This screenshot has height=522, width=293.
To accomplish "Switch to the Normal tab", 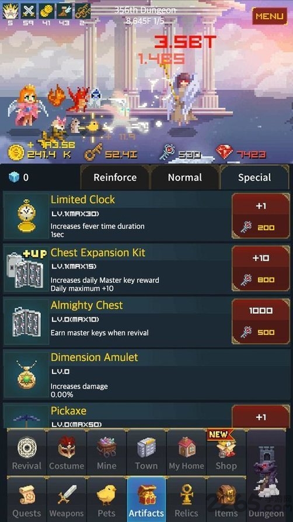I will click(x=185, y=178).
